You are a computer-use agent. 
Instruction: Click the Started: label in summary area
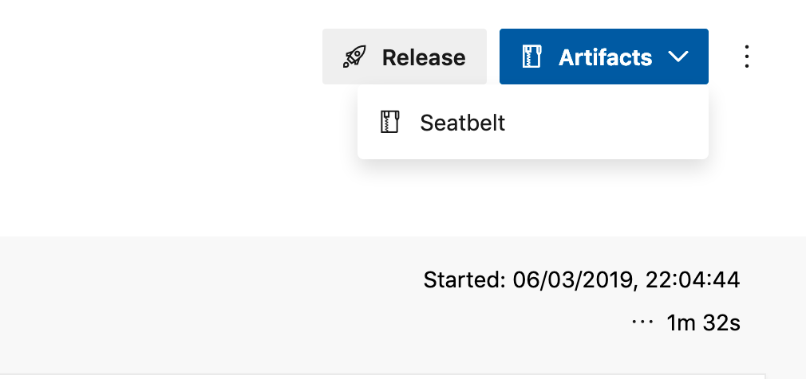coord(464,280)
